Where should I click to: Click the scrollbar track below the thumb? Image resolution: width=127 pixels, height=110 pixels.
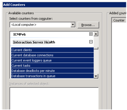click(x=96, y=62)
